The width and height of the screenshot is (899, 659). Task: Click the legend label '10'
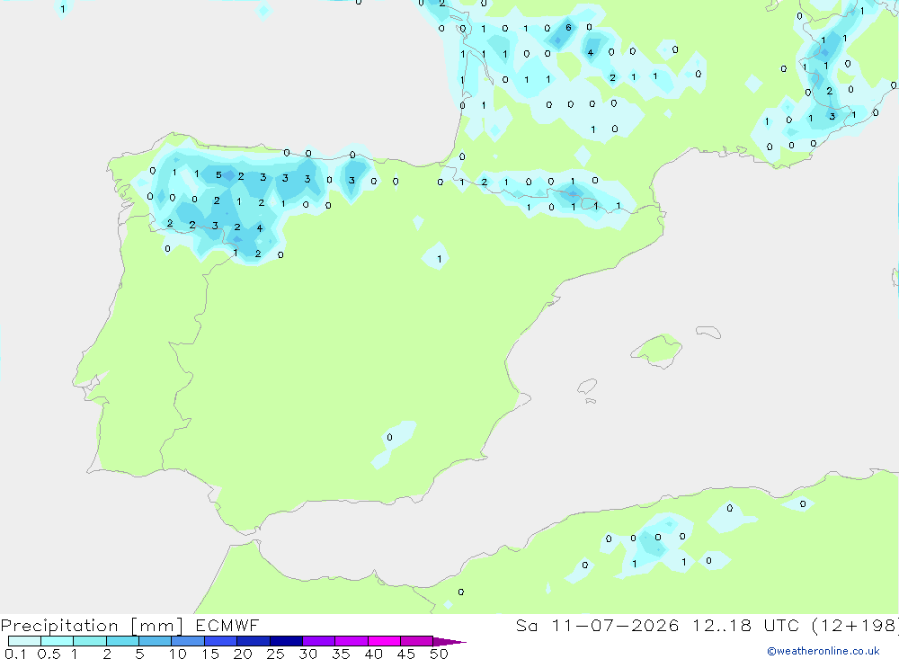[x=178, y=654]
